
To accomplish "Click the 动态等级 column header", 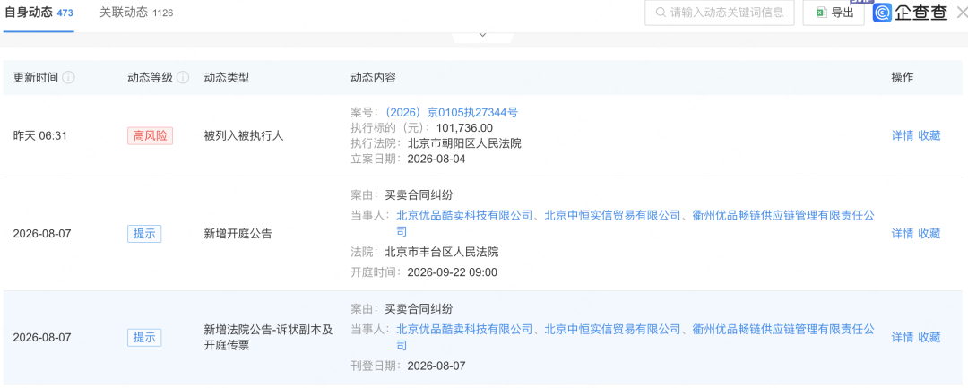I will point(150,78).
